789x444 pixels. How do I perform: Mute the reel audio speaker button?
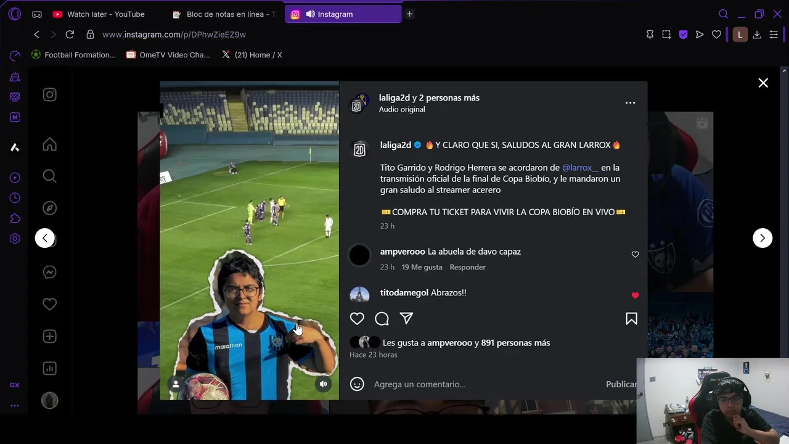pos(323,384)
